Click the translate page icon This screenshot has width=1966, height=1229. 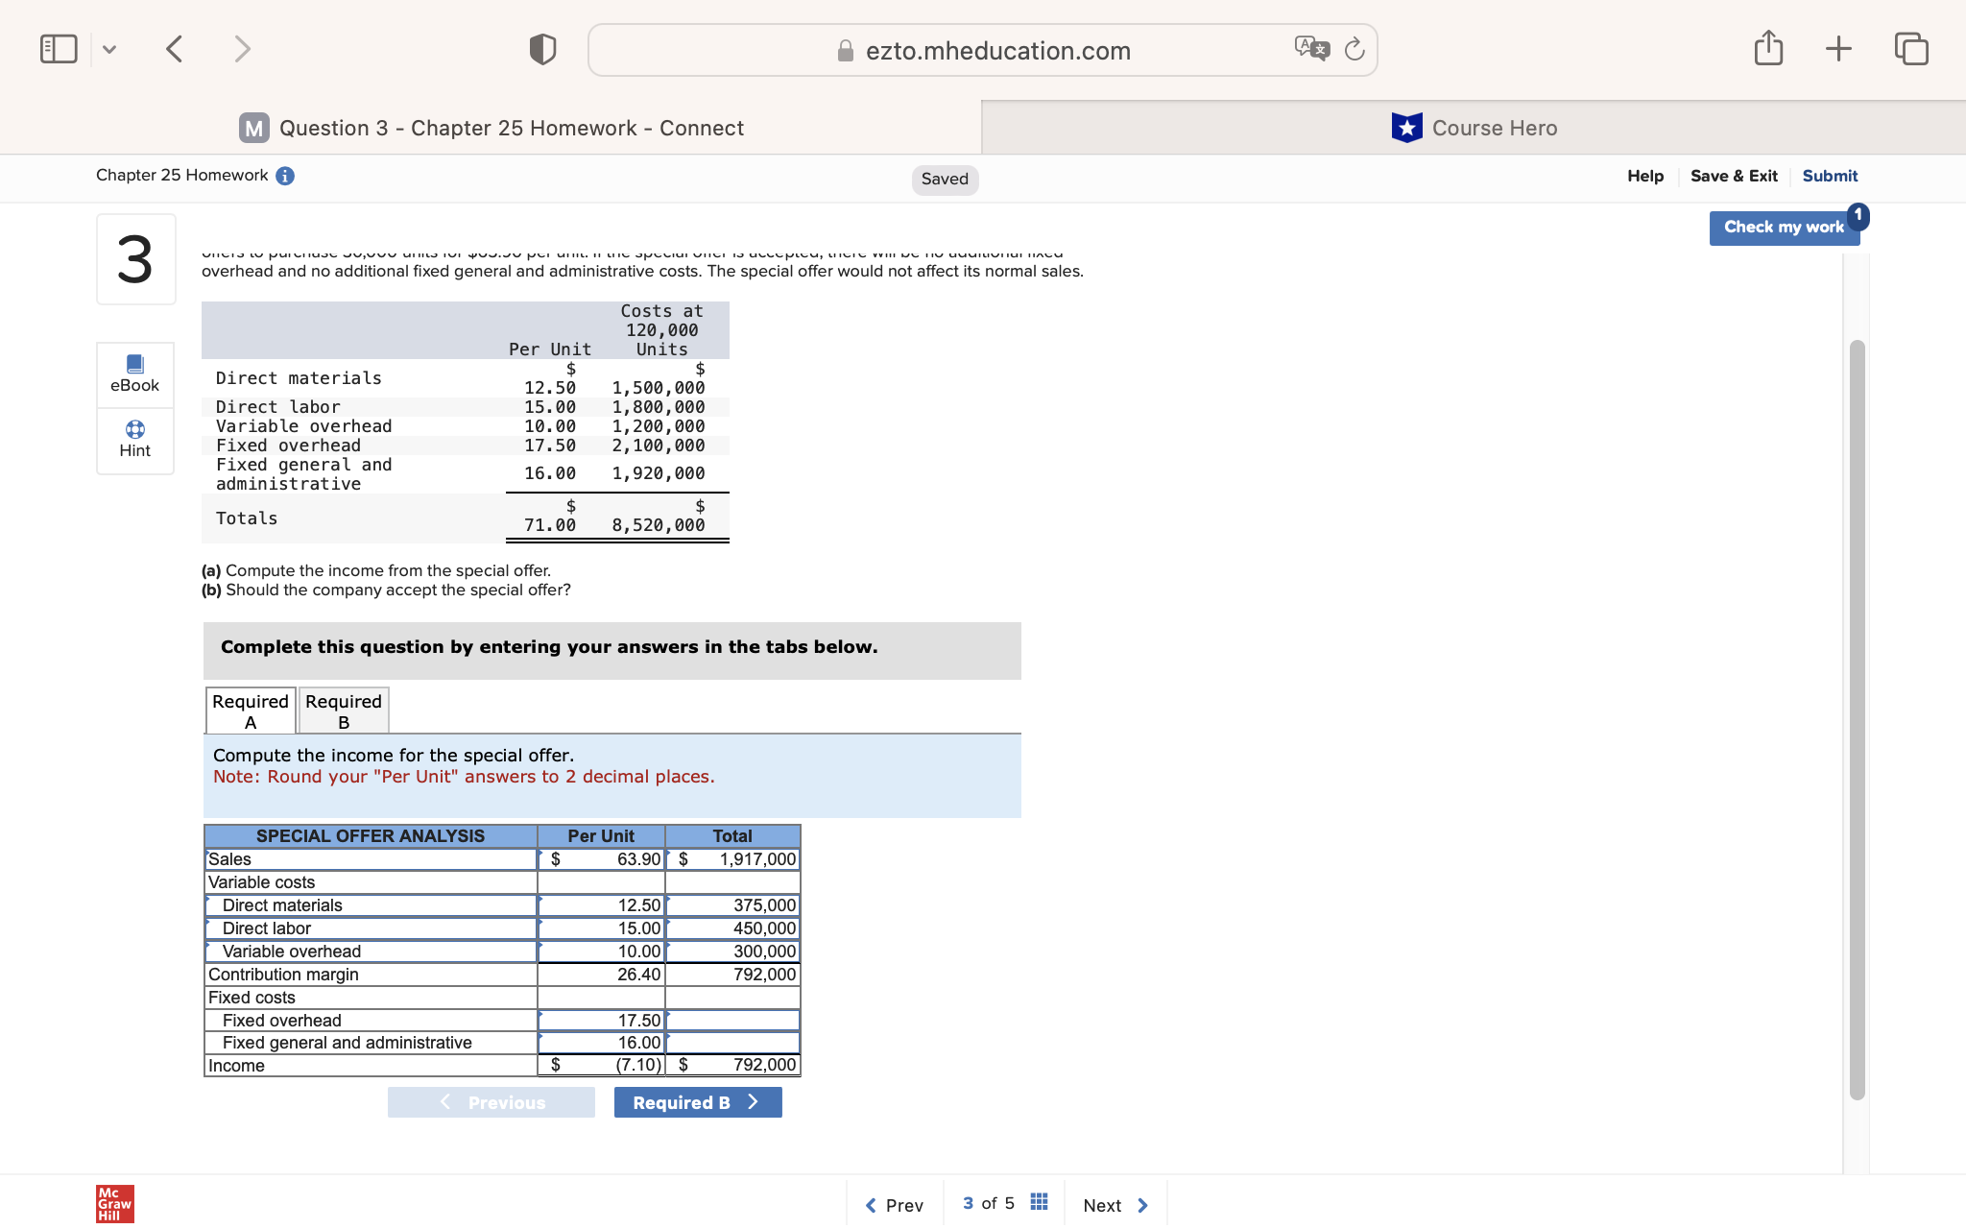[x=1311, y=49]
